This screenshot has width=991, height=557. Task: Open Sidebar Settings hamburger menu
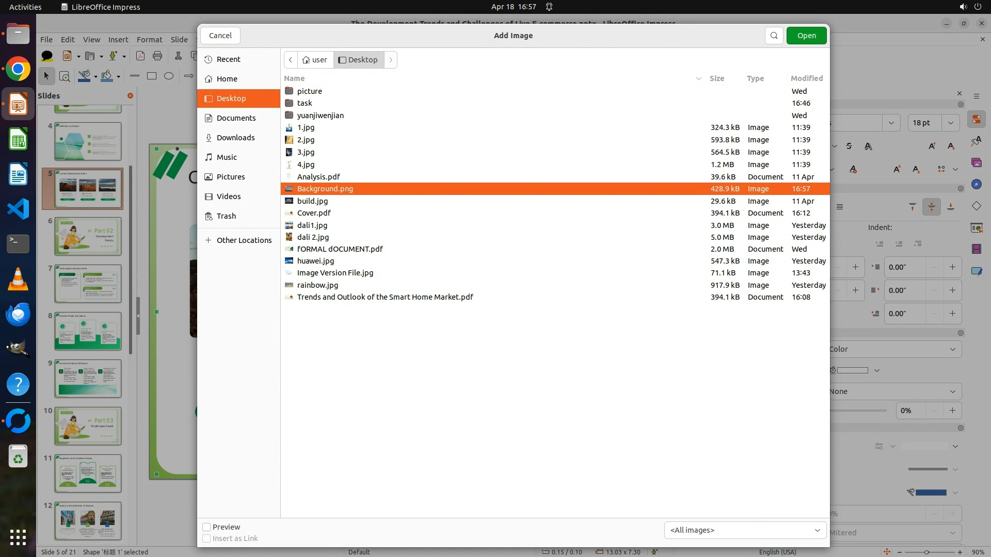[976, 96]
